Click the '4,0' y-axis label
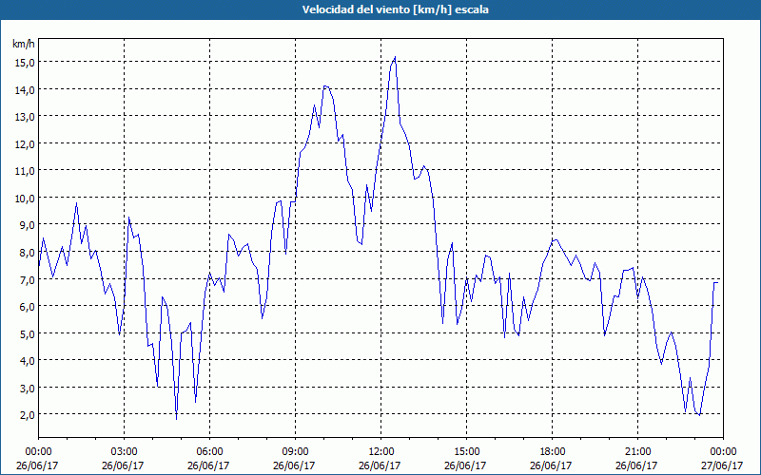Image resolution: width=761 pixels, height=475 pixels. pyautogui.click(x=27, y=360)
